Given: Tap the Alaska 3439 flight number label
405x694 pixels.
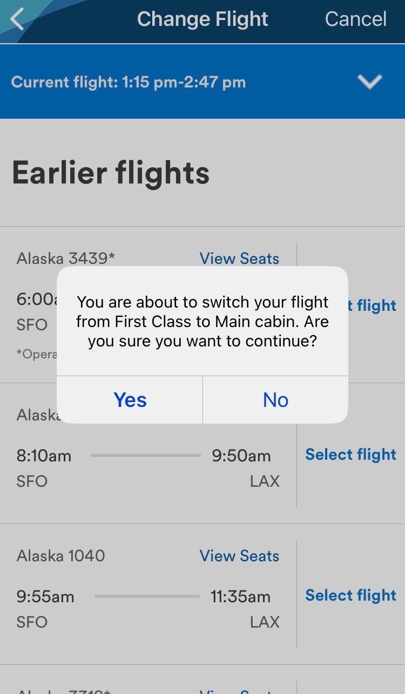Looking at the screenshot, I should point(66,258).
